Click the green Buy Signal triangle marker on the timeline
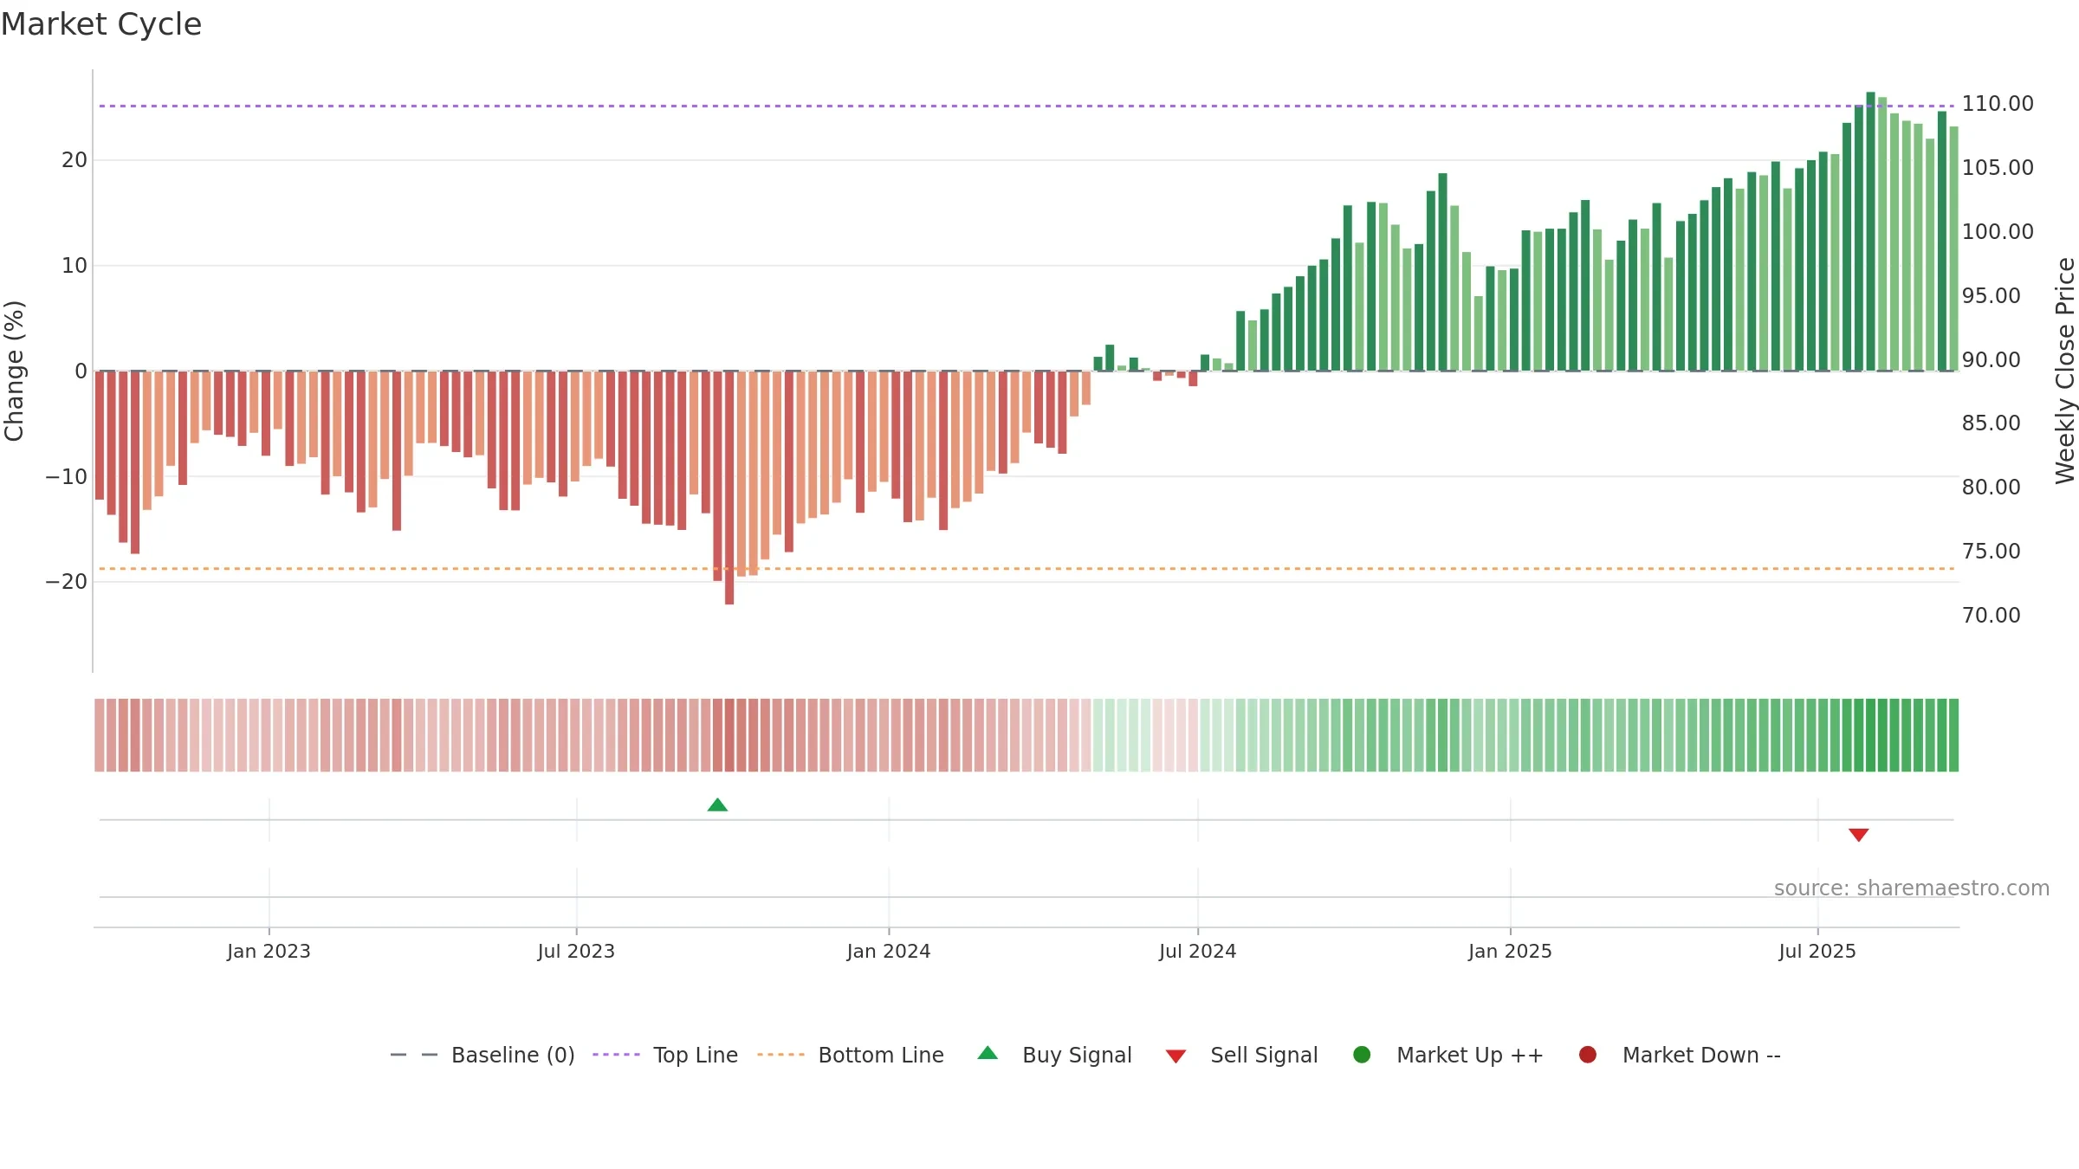This screenshot has height=1169, width=2079. click(x=717, y=804)
